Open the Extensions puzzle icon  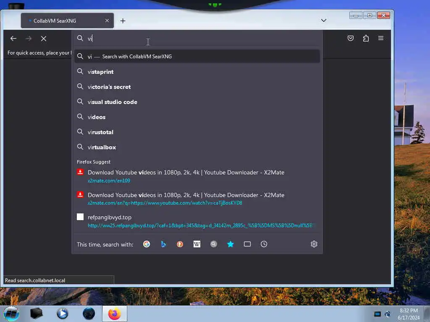[x=366, y=38]
